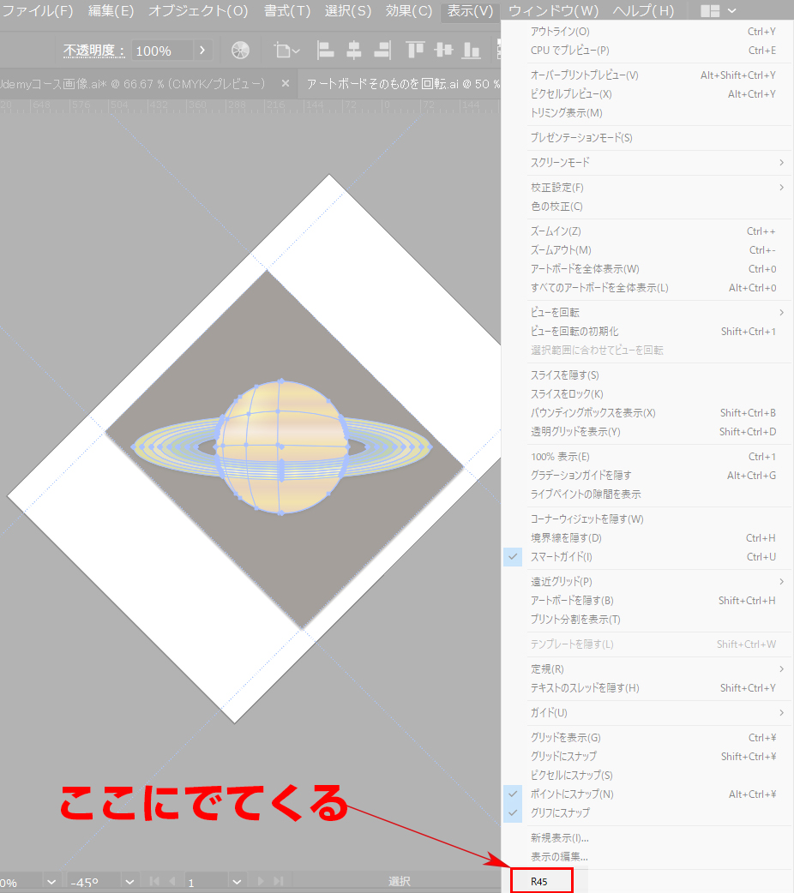Switch to Udemyコース画像.ai document tab

135,84
